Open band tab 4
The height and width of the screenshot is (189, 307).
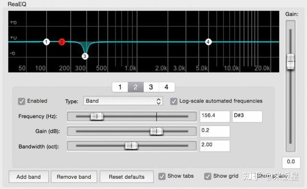[166, 87]
